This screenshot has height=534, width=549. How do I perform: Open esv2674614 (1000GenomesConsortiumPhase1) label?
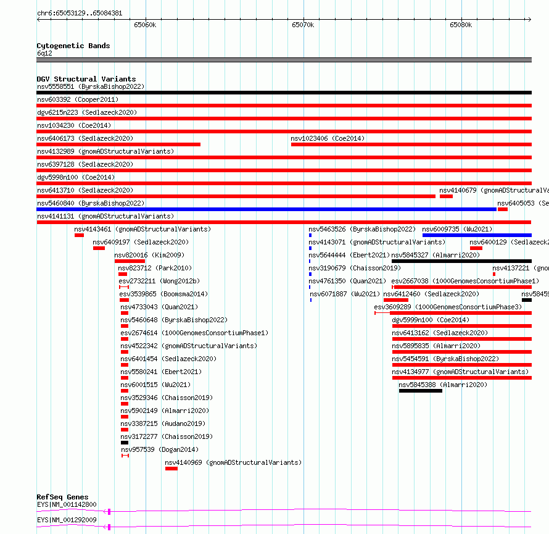tap(194, 333)
